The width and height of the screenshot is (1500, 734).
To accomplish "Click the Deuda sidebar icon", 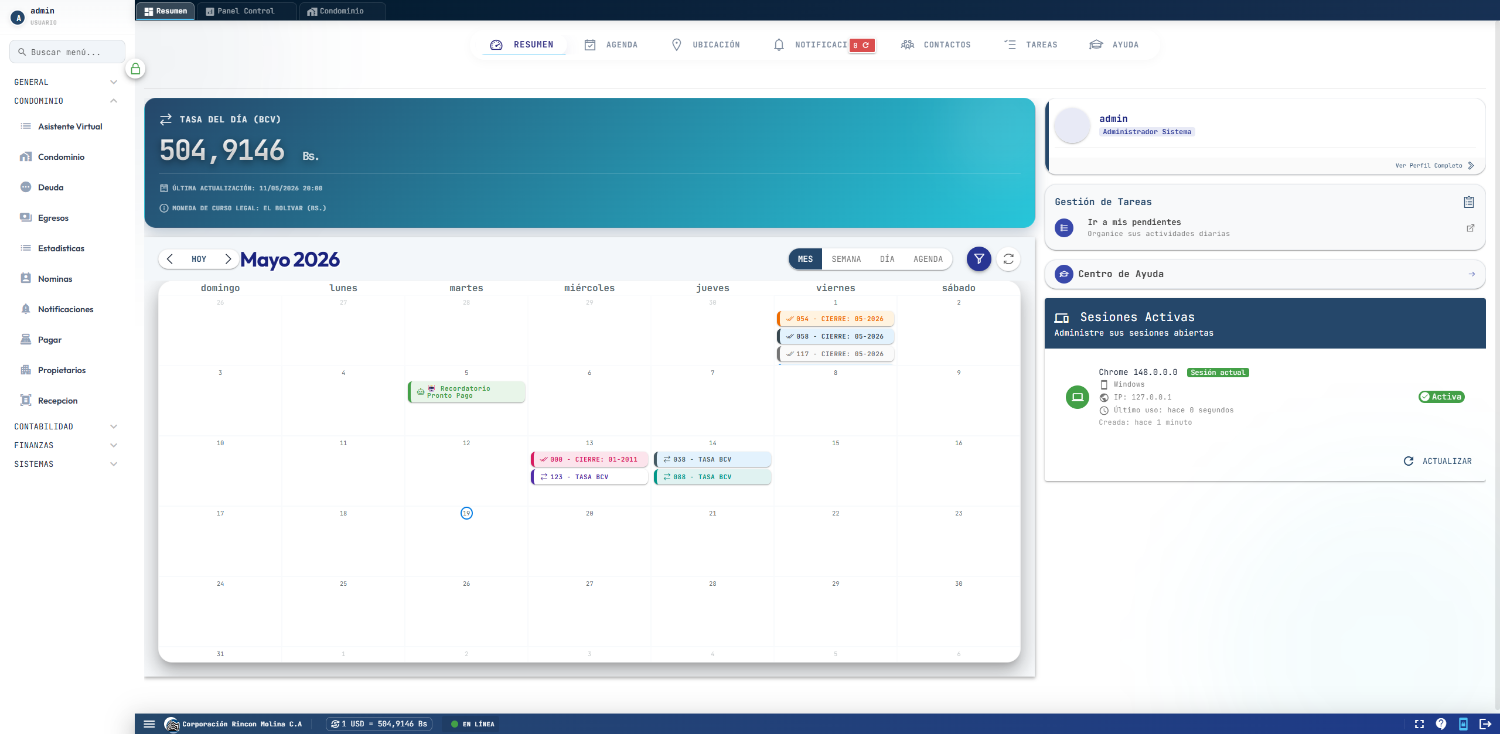I will click(x=26, y=187).
